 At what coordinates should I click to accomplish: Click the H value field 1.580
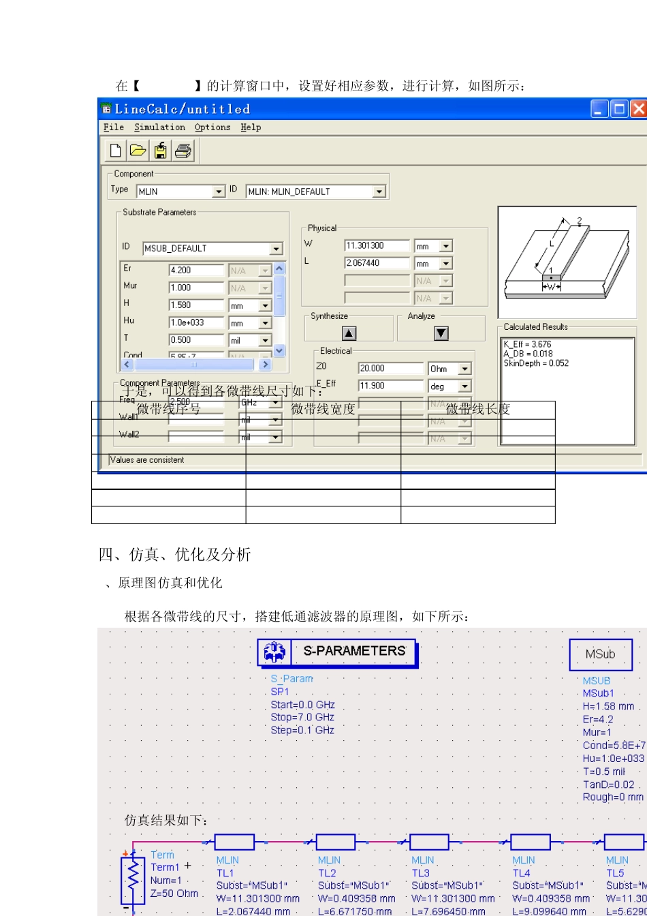[x=196, y=306]
